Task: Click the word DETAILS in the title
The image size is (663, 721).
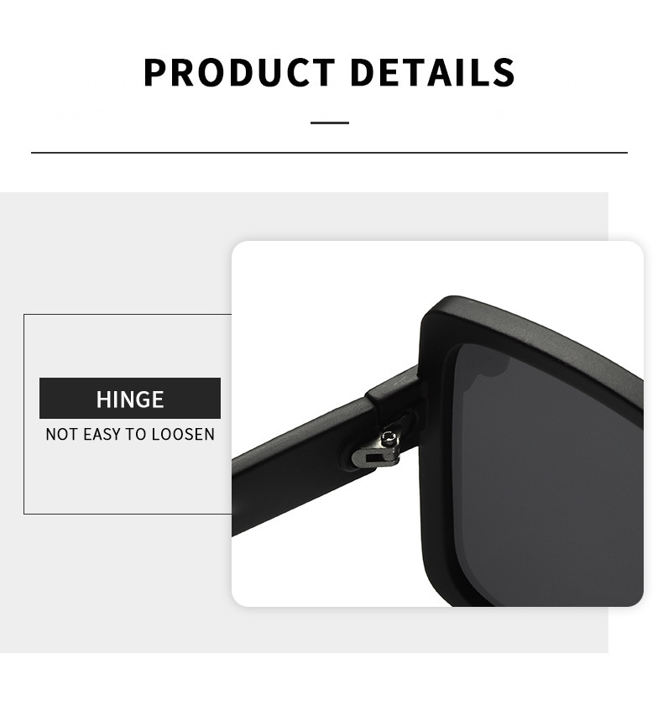Action: click(433, 73)
